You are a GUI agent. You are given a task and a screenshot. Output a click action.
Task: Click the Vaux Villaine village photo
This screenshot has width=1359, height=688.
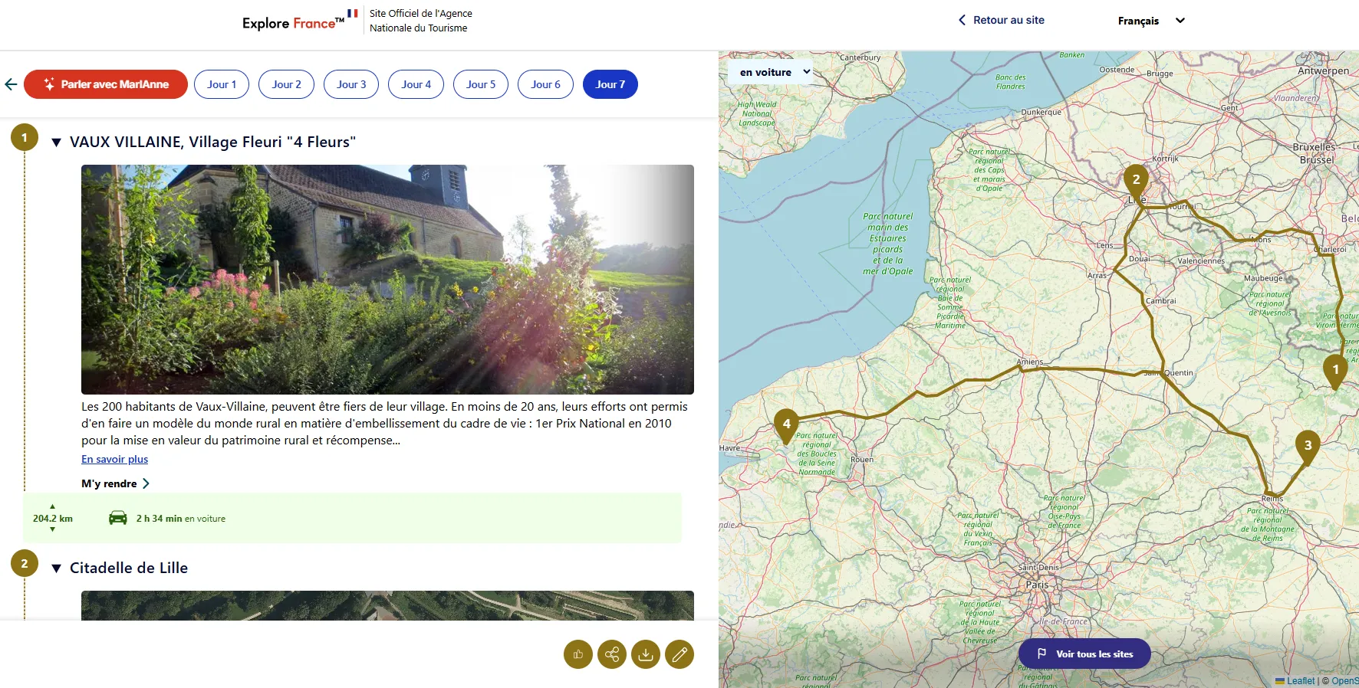[x=387, y=280]
